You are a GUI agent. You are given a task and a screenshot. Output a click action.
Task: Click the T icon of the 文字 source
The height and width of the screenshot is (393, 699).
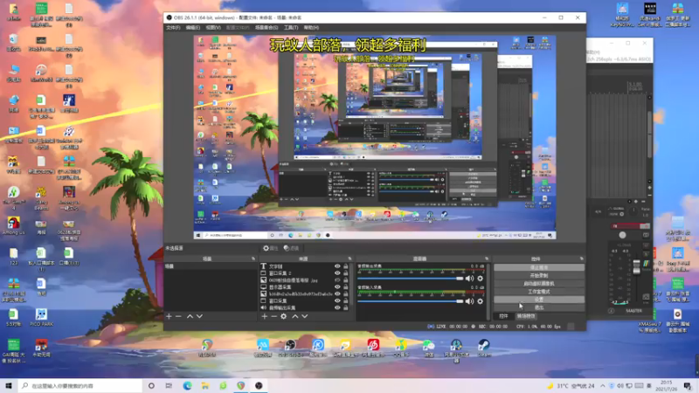coord(264,266)
